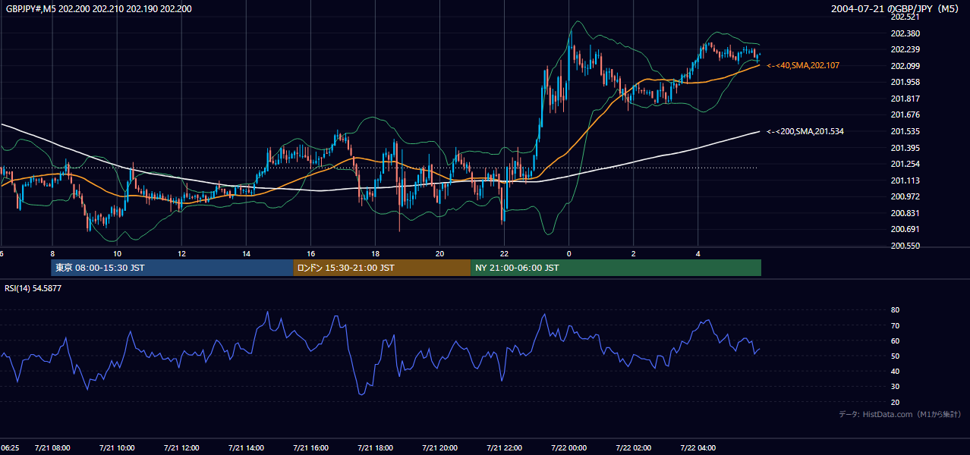Click RSI scale value 70

click(x=895, y=325)
